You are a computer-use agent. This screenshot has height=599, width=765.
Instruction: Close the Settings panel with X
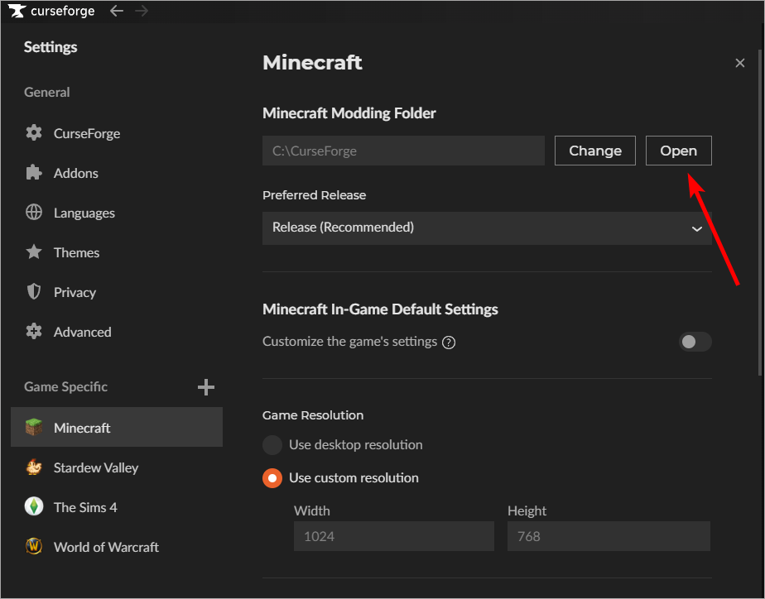[739, 63]
